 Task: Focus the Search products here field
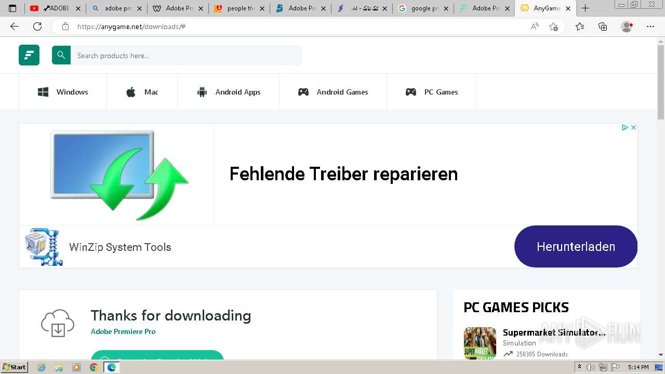[x=185, y=55]
